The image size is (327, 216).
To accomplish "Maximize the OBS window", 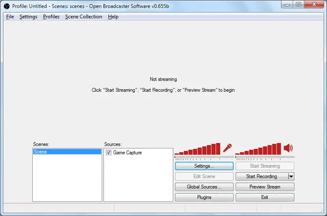I will pyautogui.click(x=298, y=5).
